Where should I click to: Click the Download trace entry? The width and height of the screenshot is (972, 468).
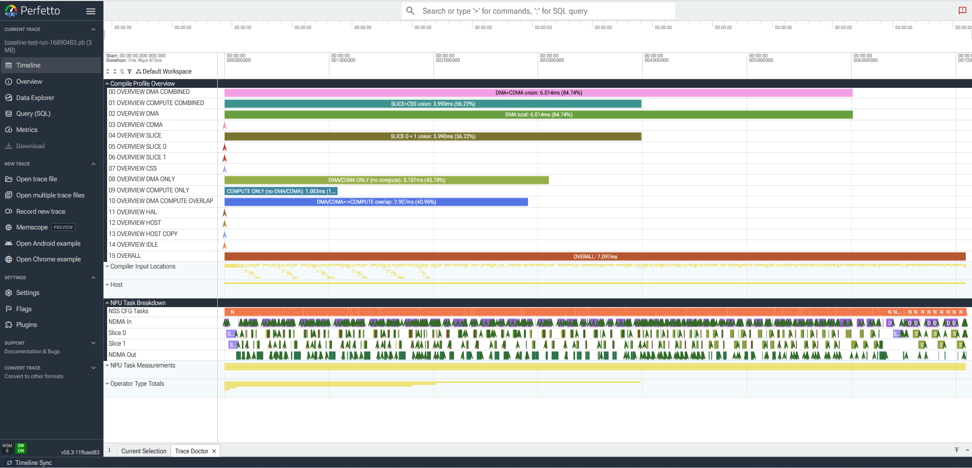coord(51,146)
